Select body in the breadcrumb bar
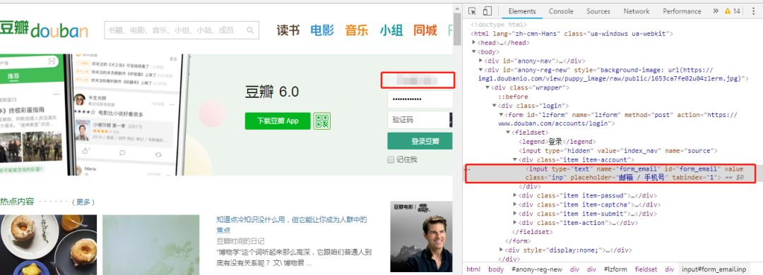Screen dimensions: 763x275 tap(496, 269)
